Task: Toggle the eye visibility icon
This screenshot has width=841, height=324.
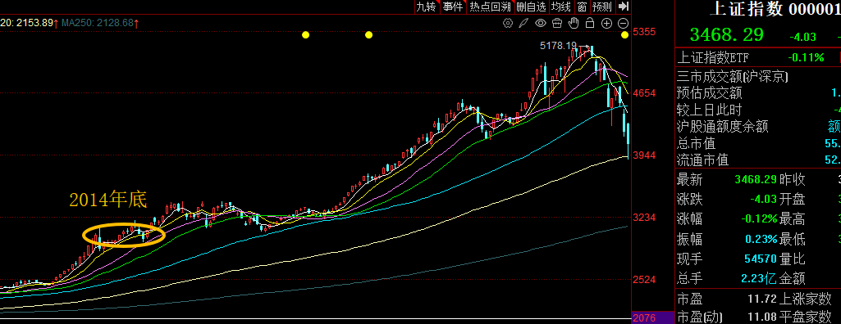Action: [x=541, y=23]
